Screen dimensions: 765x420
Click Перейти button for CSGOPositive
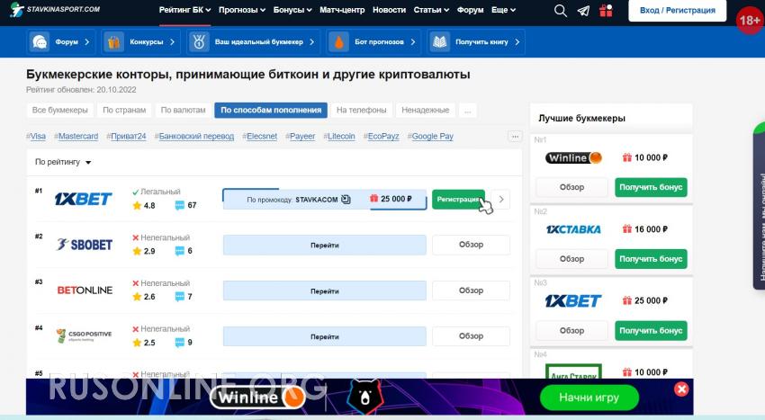point(324,336)
